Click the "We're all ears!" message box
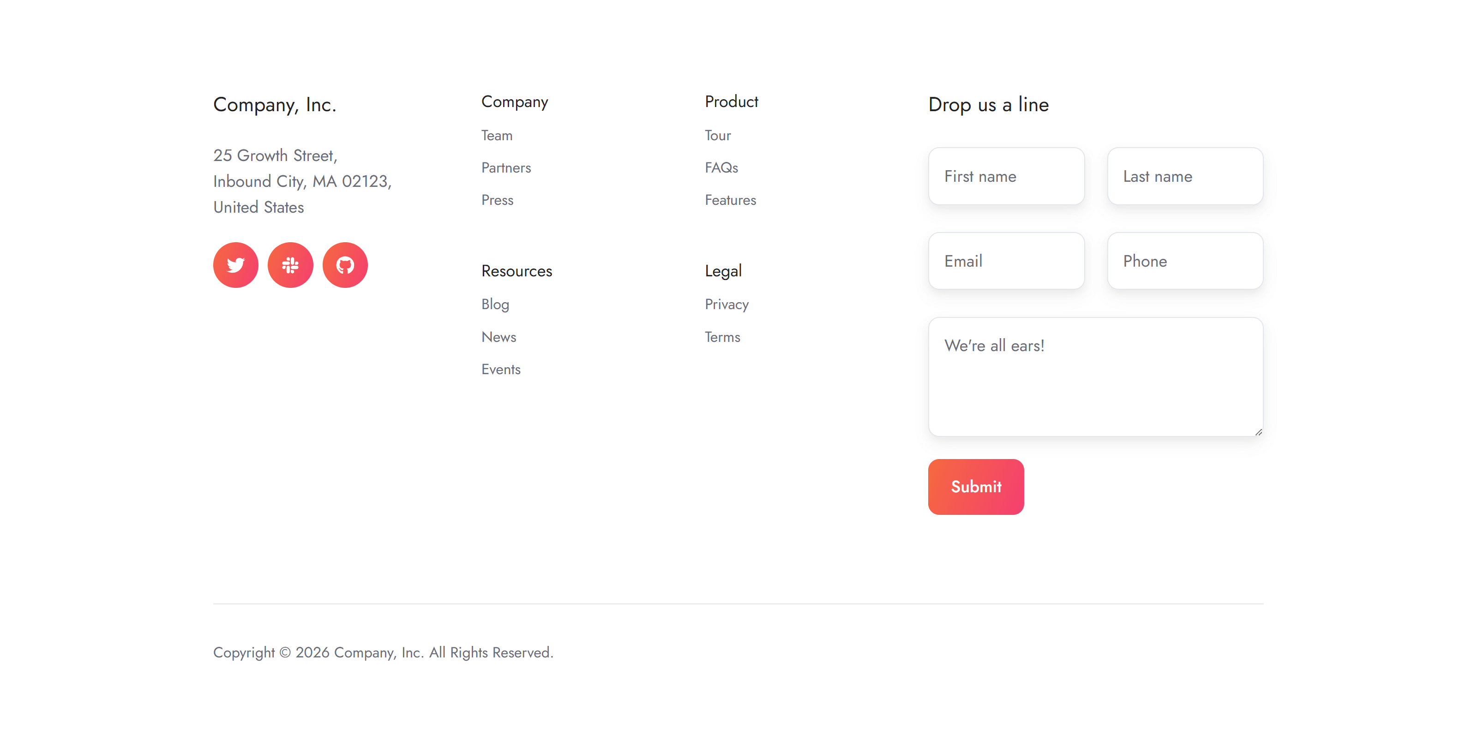1477x752 pixels. click(x=1095, y=376)
